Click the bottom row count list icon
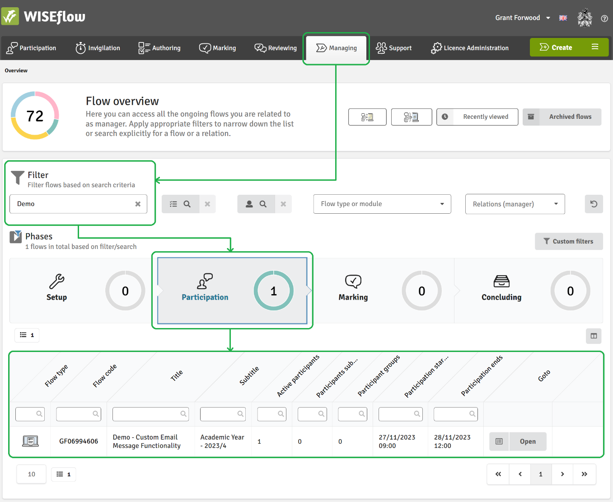613x502 pixels. 64,474
